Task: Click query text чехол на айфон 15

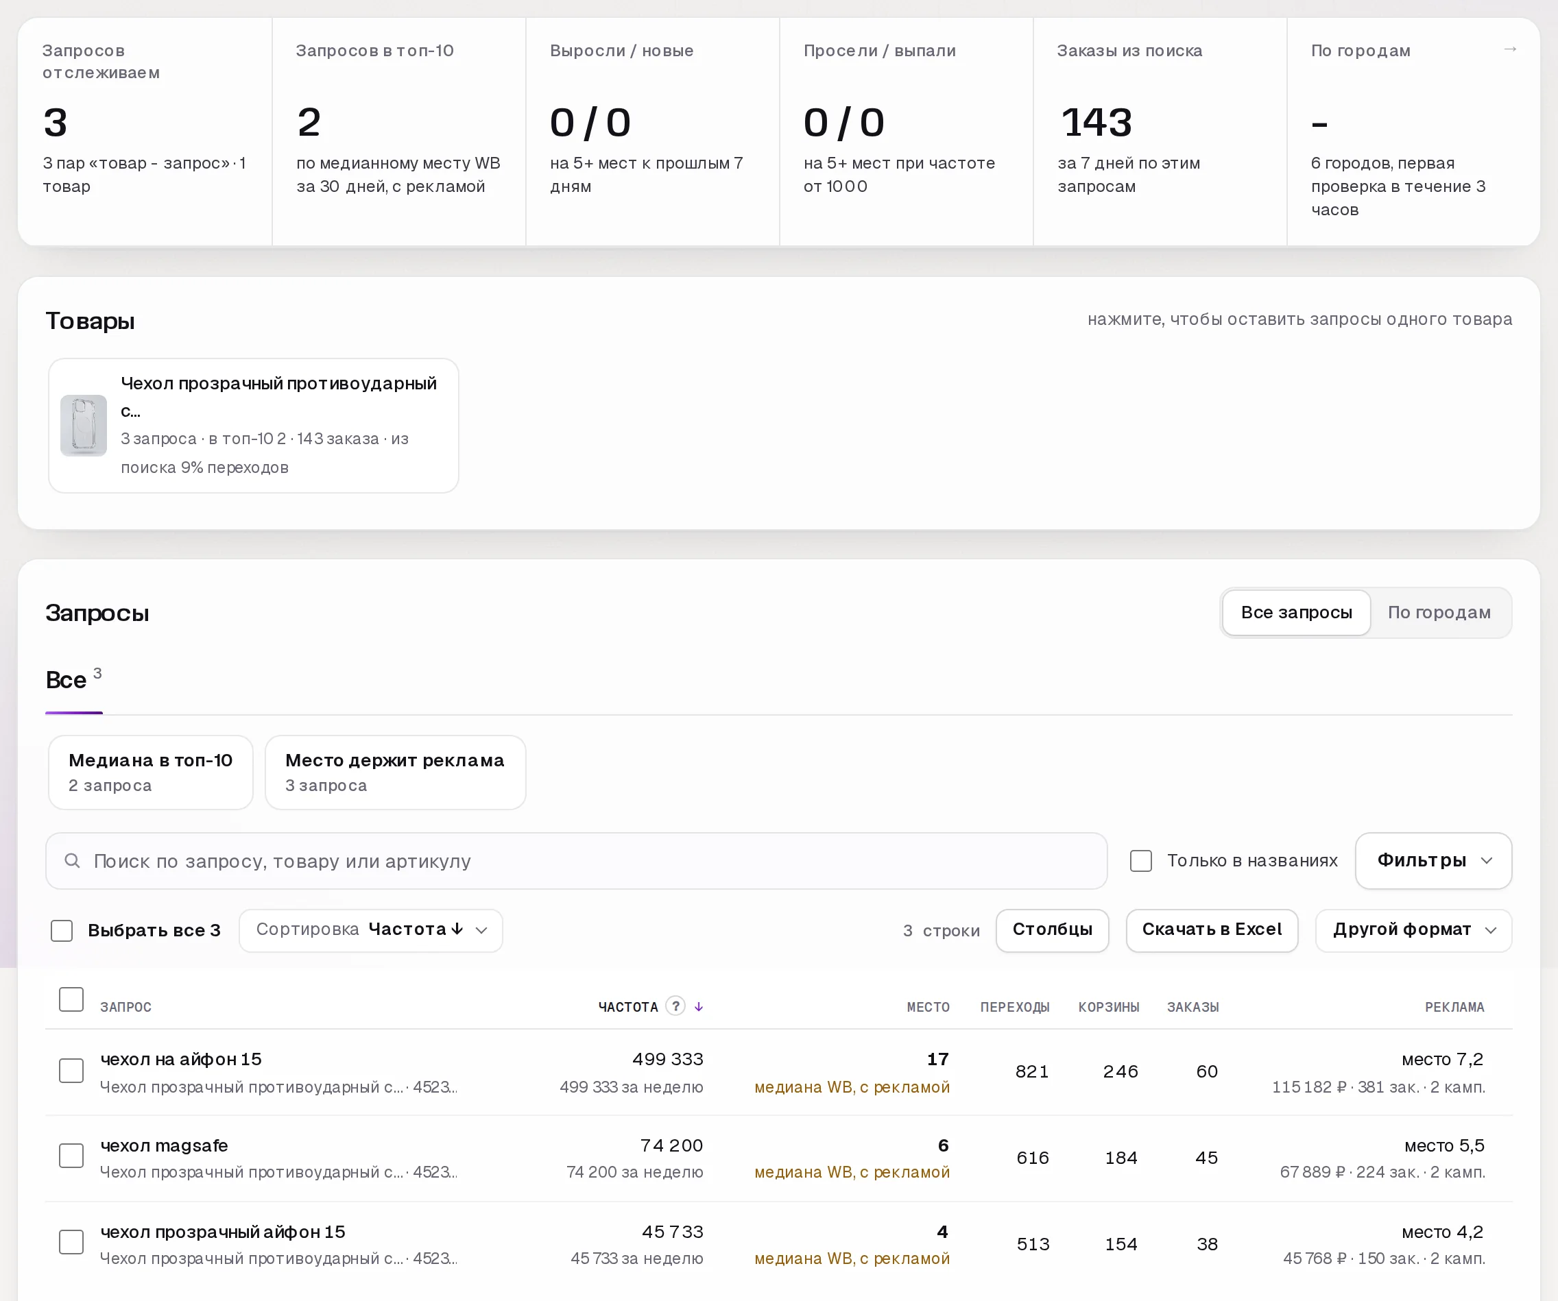Action: coord(181,1059)
